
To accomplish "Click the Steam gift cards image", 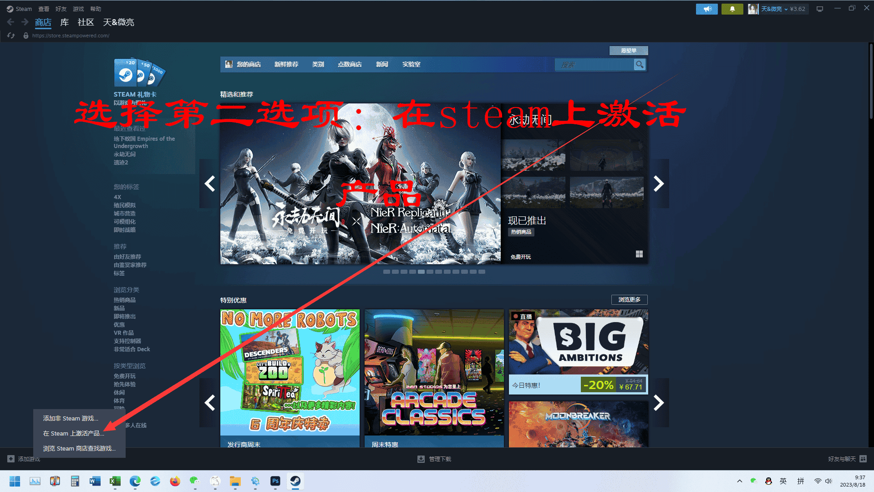I will coord(139,72).
